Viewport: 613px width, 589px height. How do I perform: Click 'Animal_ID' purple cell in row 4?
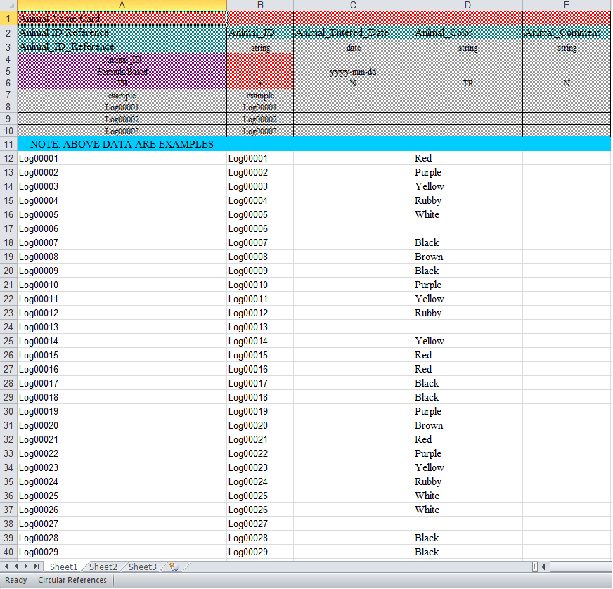pyautogui.click(x=122, y=60)
